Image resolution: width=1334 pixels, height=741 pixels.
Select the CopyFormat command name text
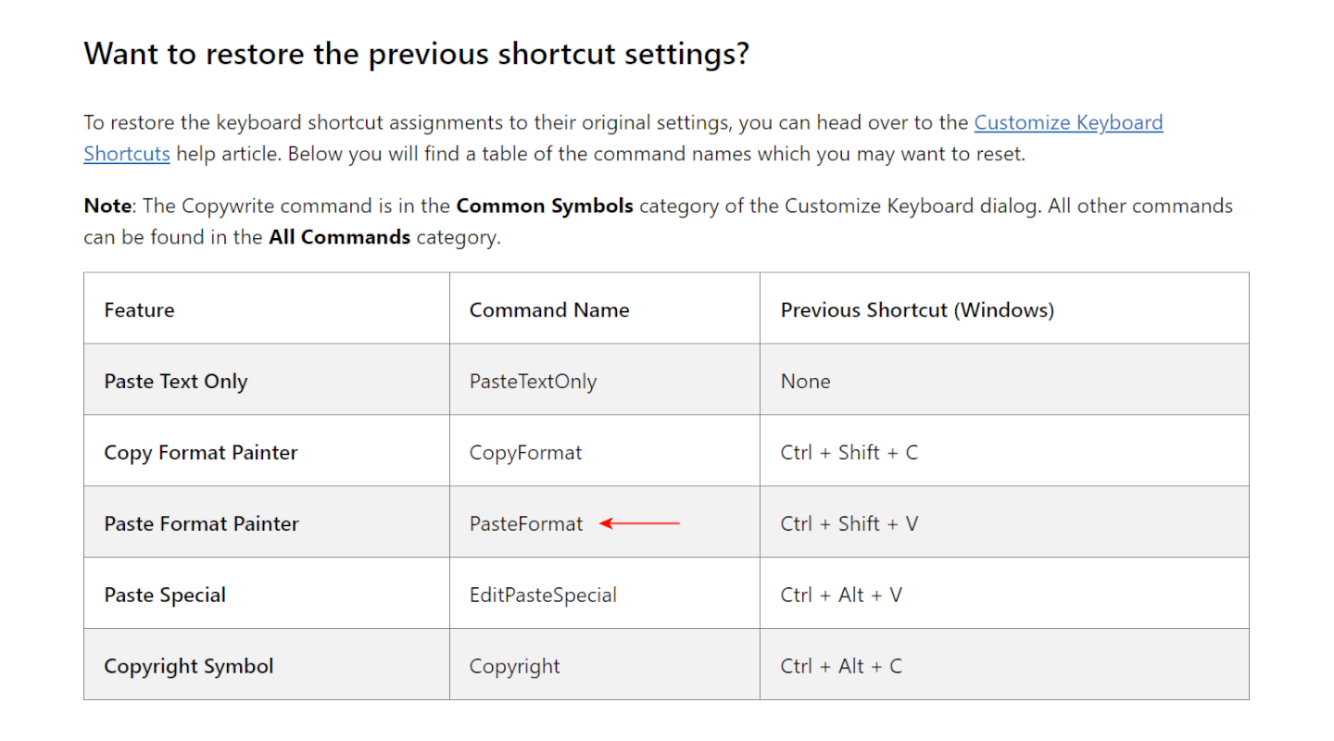525,453
